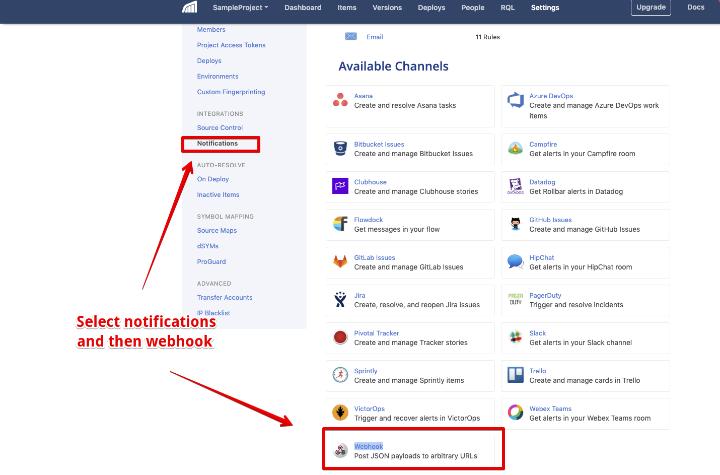
Task: Open Inactive Items settings
Action: coord(218,195)
